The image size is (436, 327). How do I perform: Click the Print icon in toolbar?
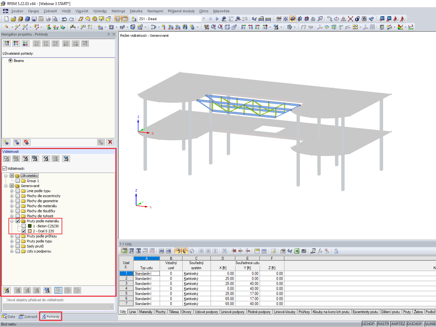(48, 19)
